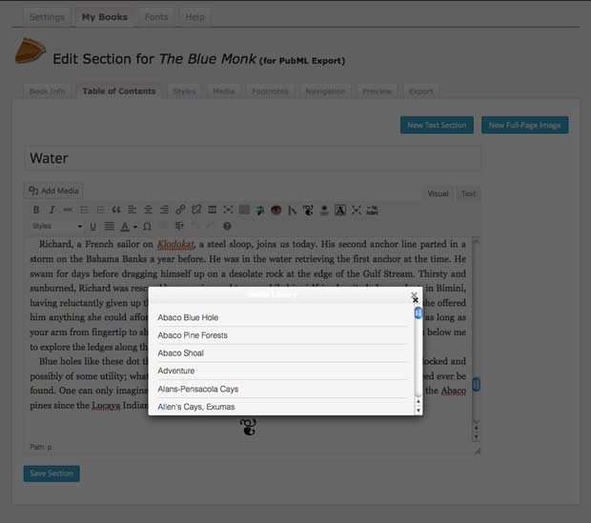Viewport: 591px width, 523px height.
Task: Underline text using the U icon
Action: pos(93,227)
